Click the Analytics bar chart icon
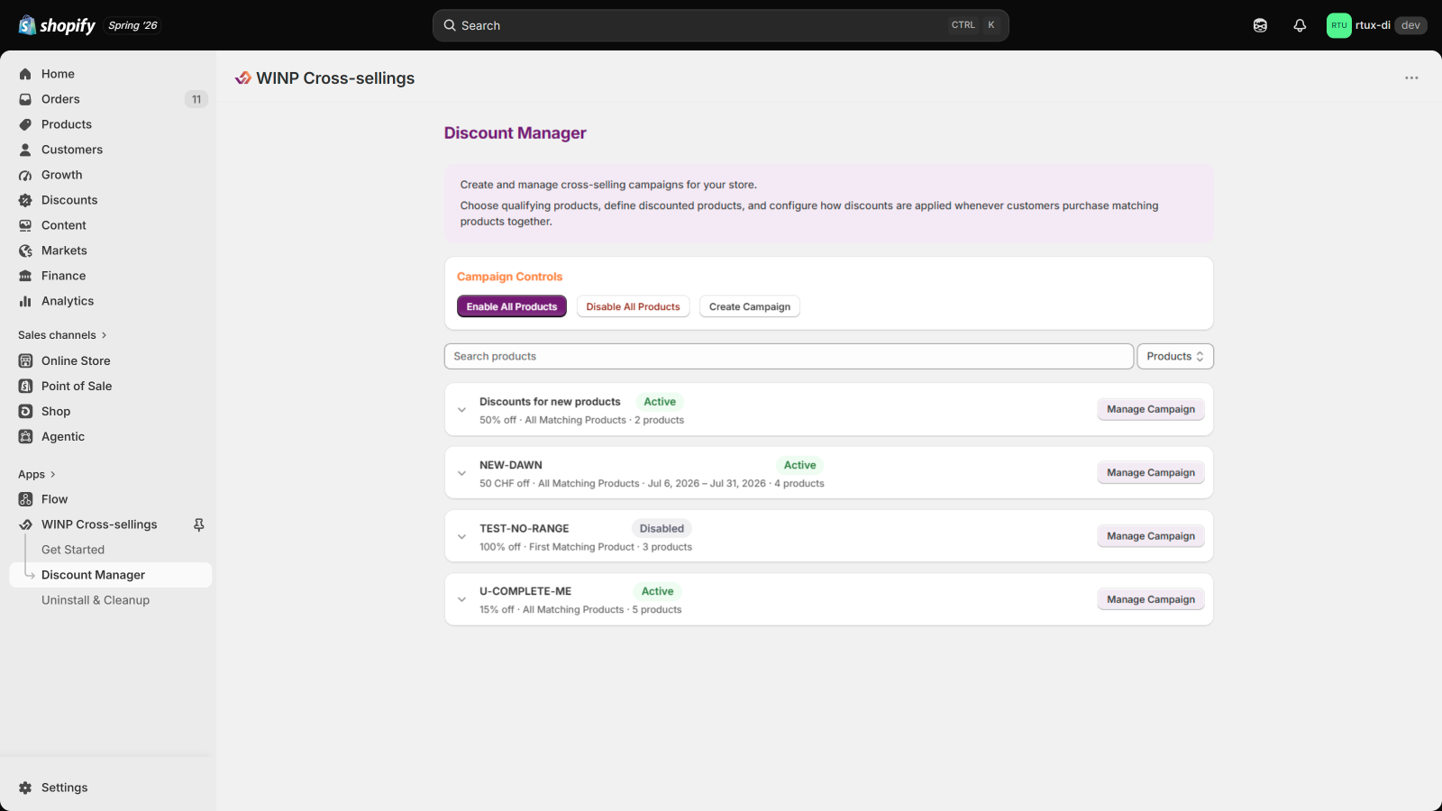 tap(25, 301)
